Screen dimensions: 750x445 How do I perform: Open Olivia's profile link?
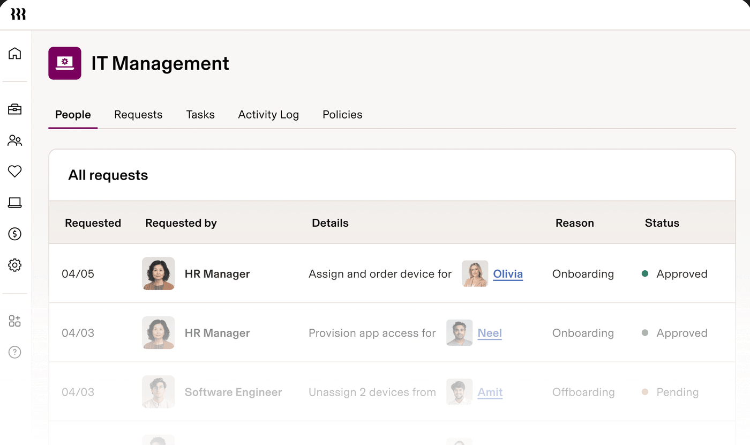[508, 274]
